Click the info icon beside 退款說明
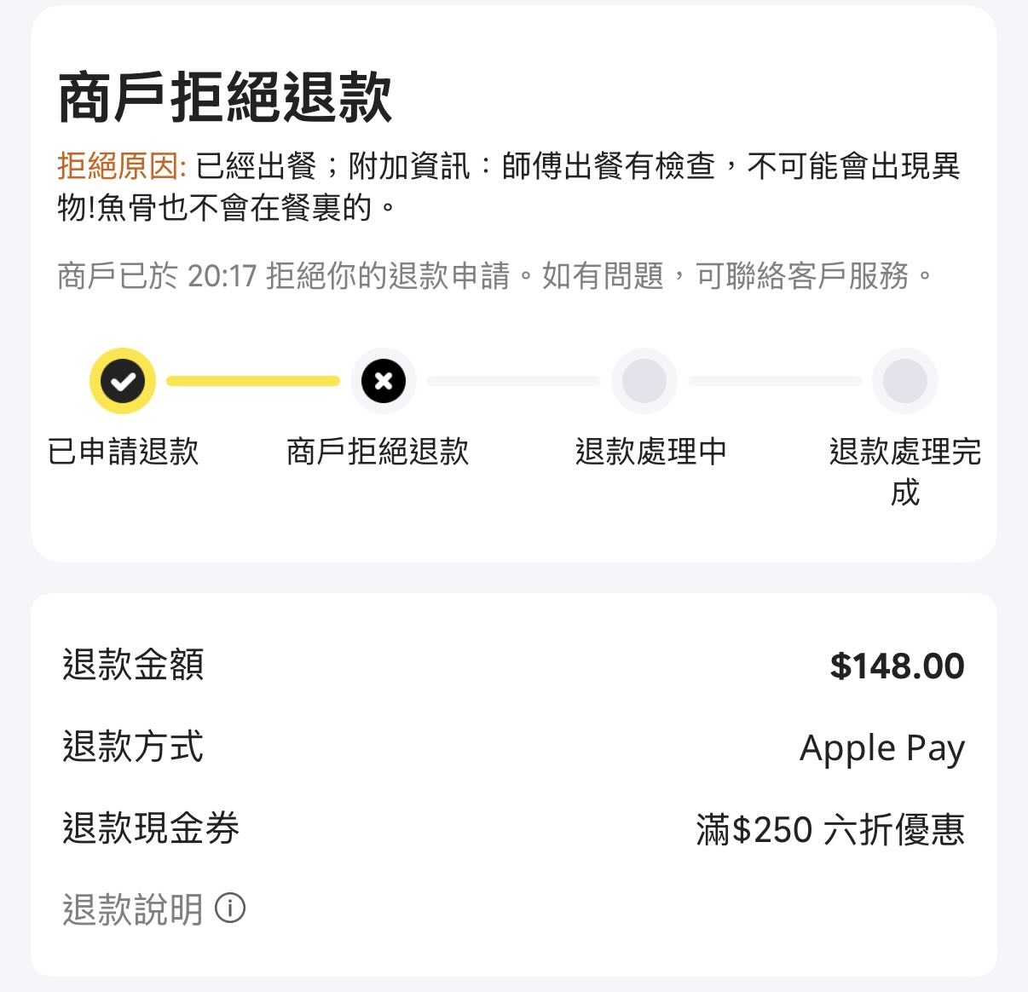This screenshot has height=992, width=1028. pos(230,908)
